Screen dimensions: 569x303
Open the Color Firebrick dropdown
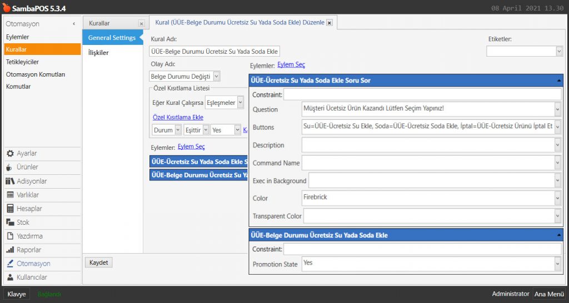click(x=557, y=198)
